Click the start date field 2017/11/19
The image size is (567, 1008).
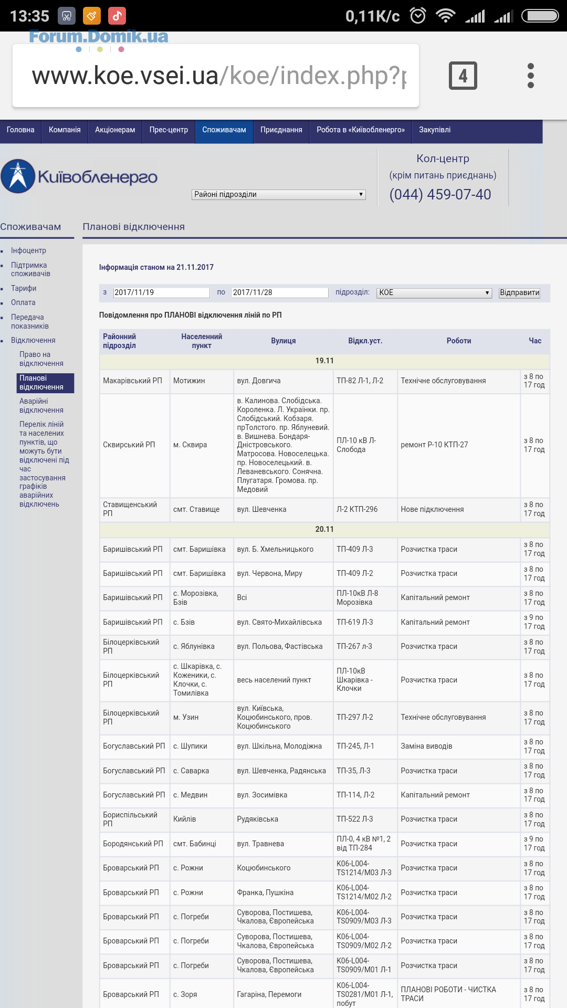tap(161, 292)
